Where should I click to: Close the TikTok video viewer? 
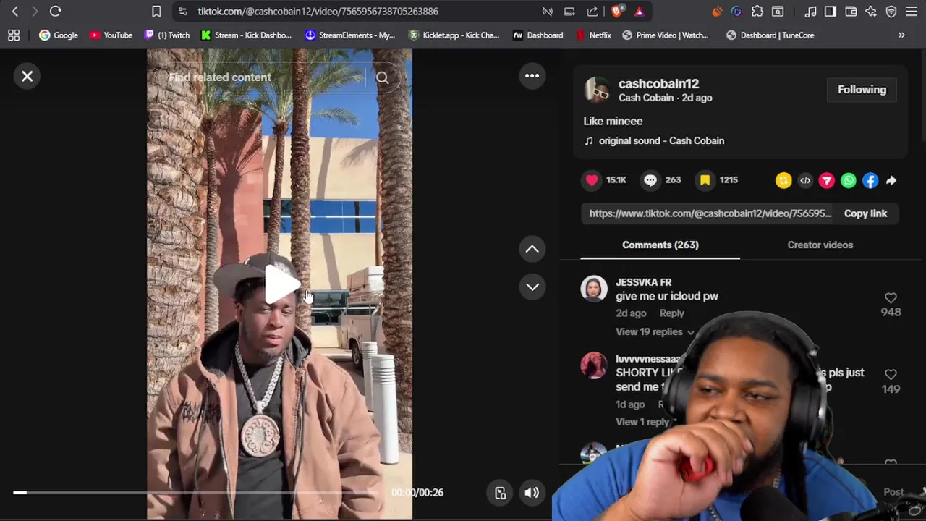tap(27, 76)
